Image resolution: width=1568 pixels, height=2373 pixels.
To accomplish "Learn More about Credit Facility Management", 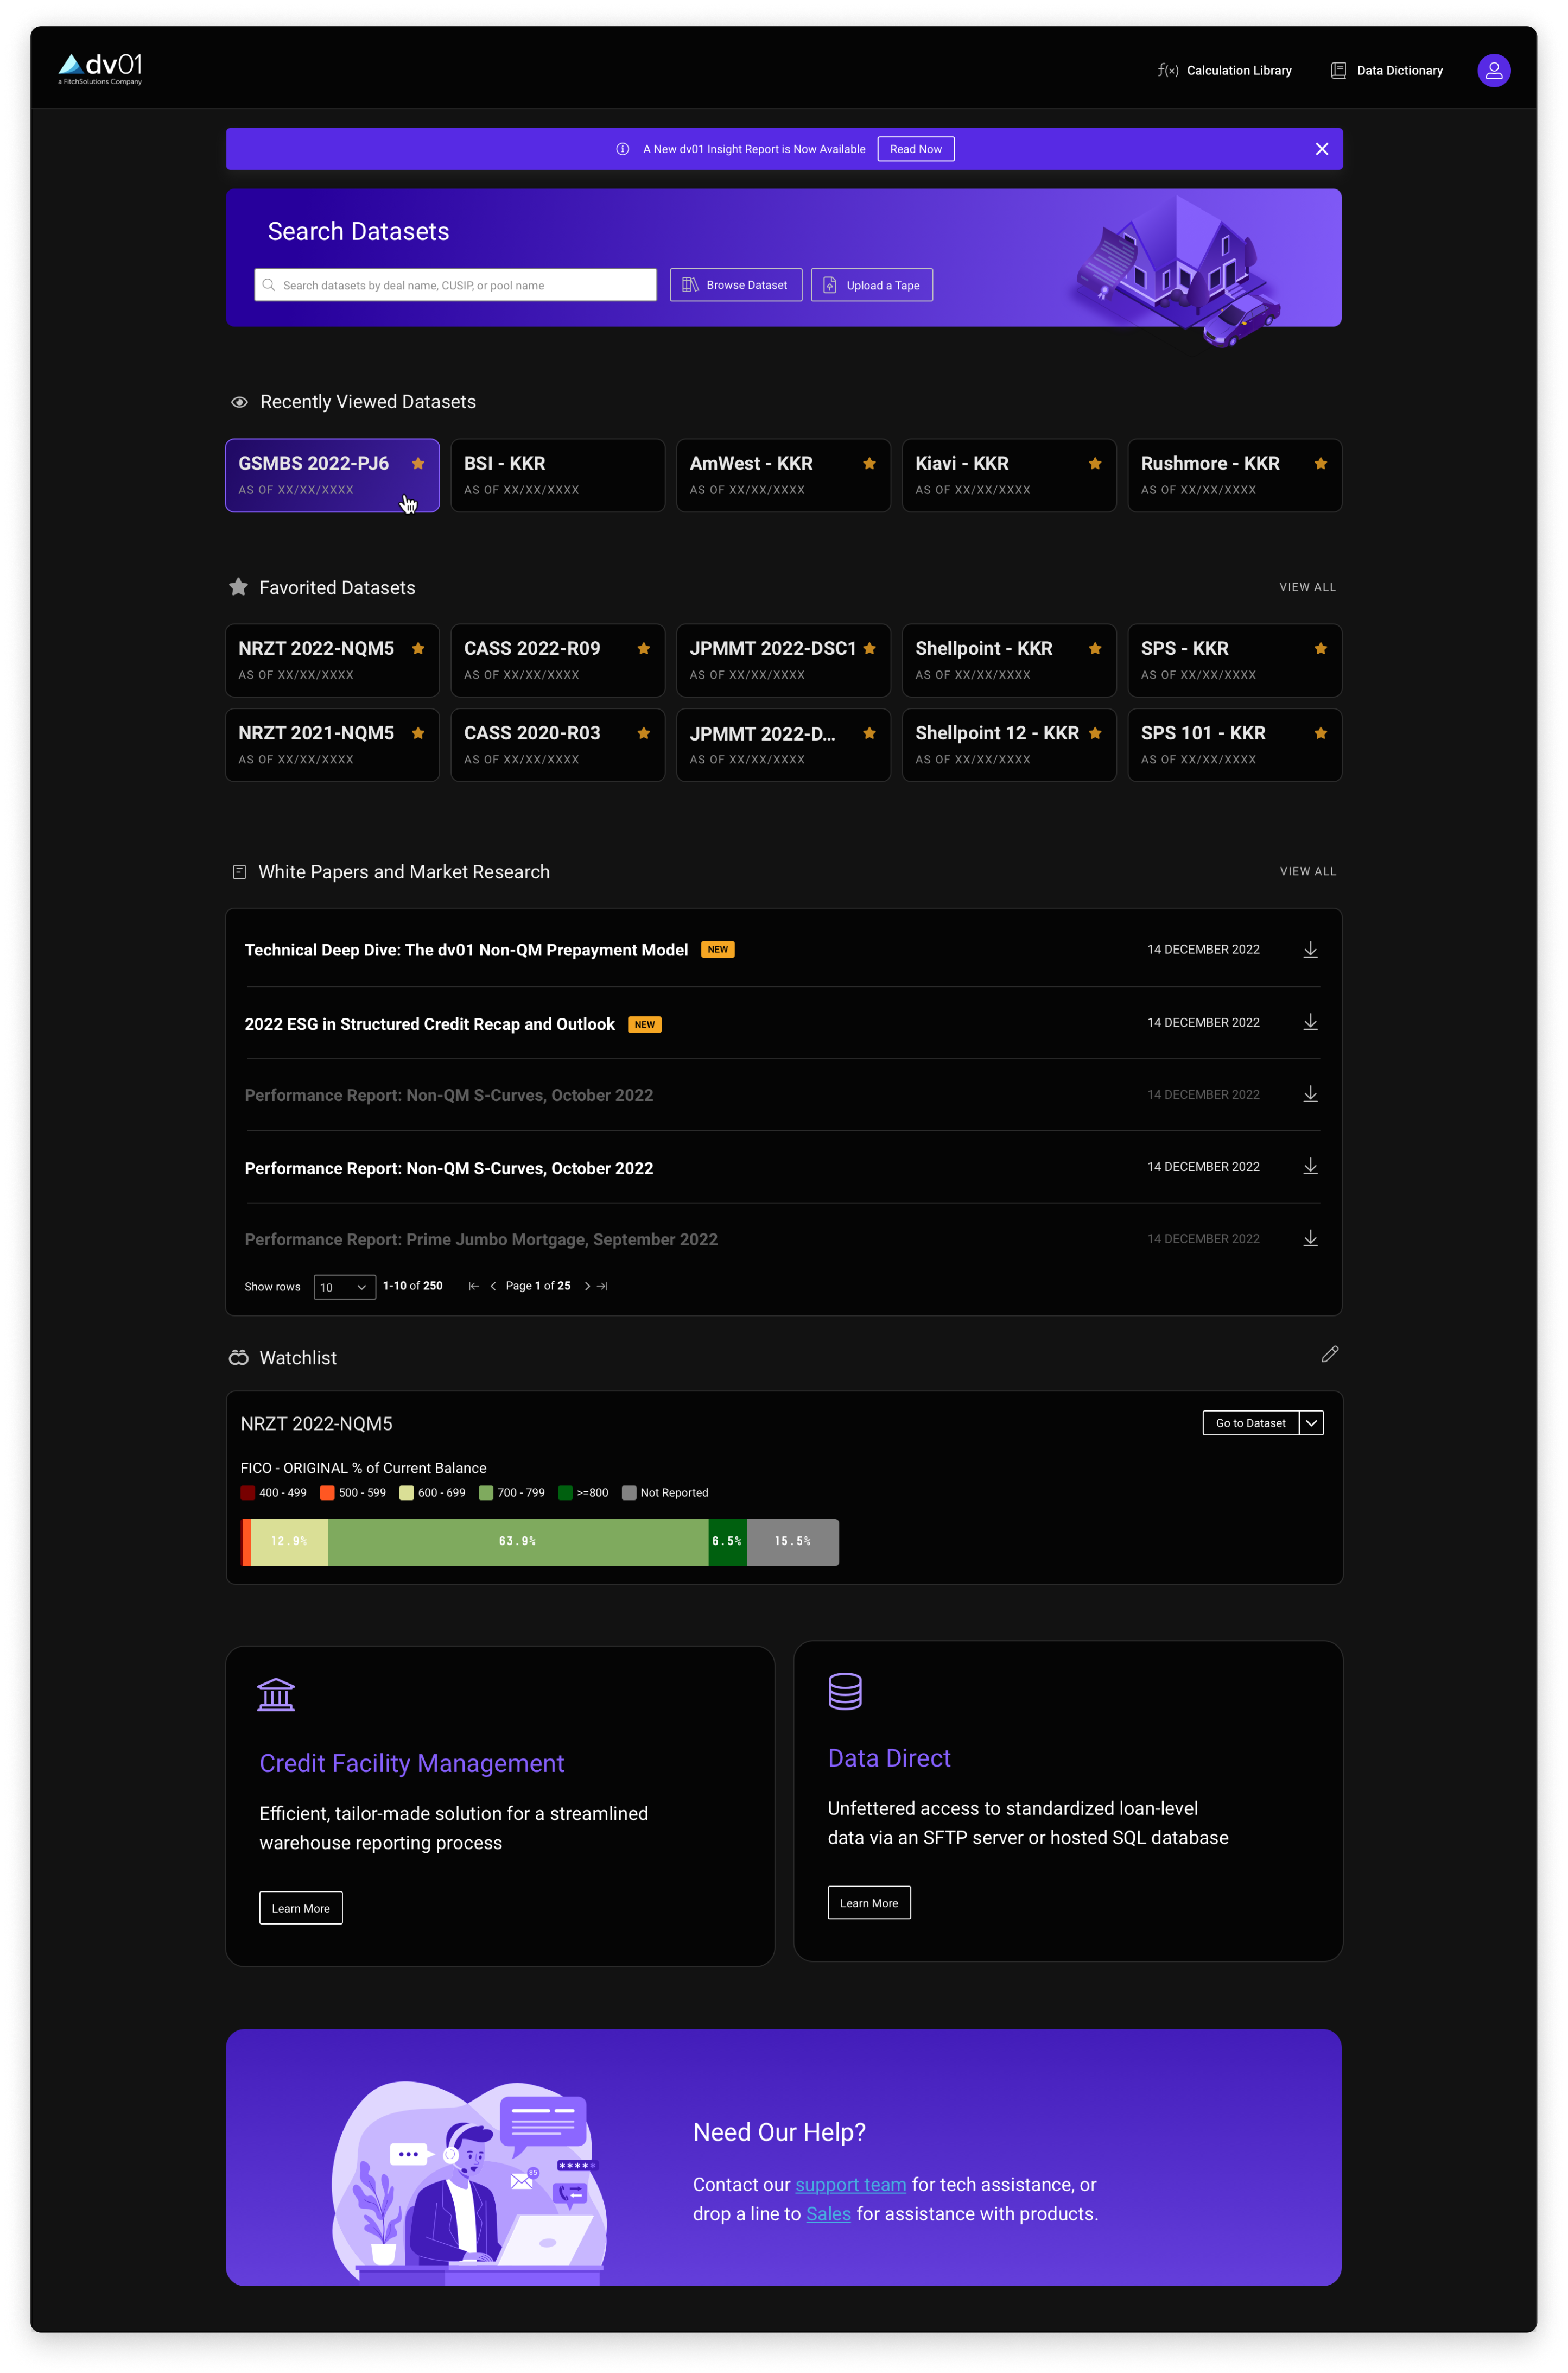I will point(300,1907).
